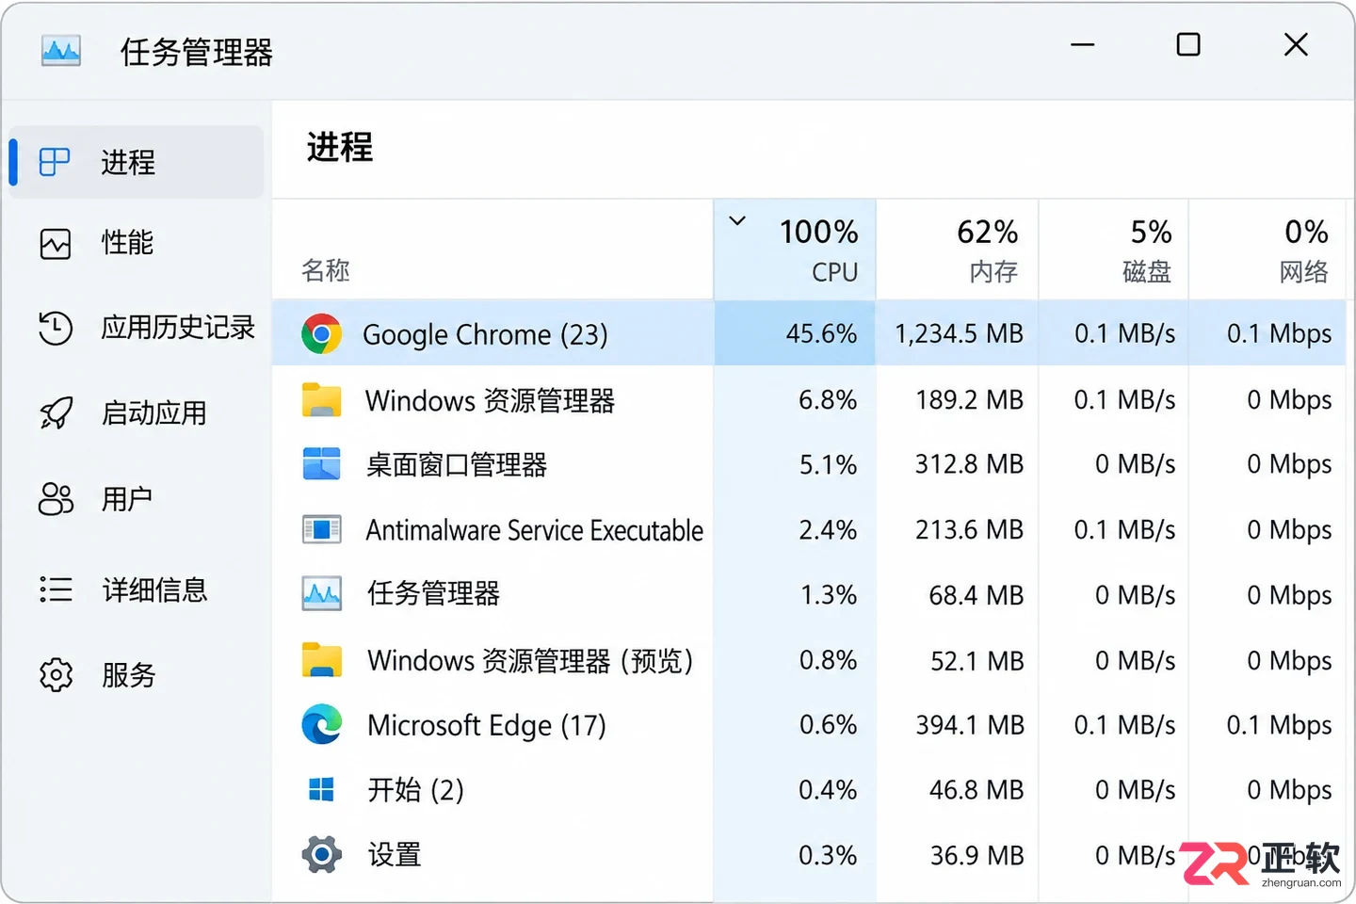Click the 服务 gear icon in sidebar
The width and height of the screenshot is (1356, 904).
click(x=56, y=674)
